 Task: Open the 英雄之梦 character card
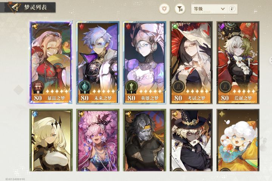point(144,63)
